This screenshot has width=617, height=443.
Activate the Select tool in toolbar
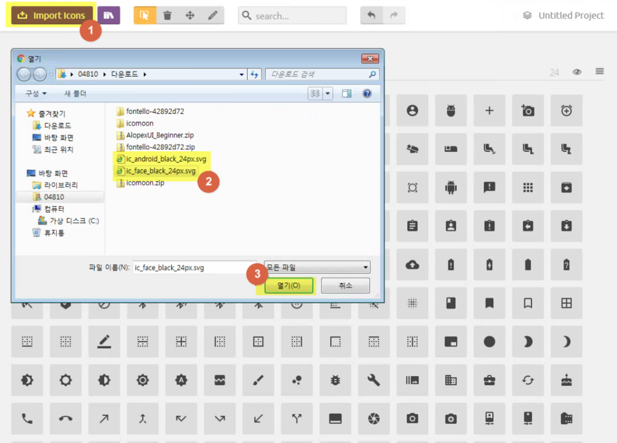point(145,15)
